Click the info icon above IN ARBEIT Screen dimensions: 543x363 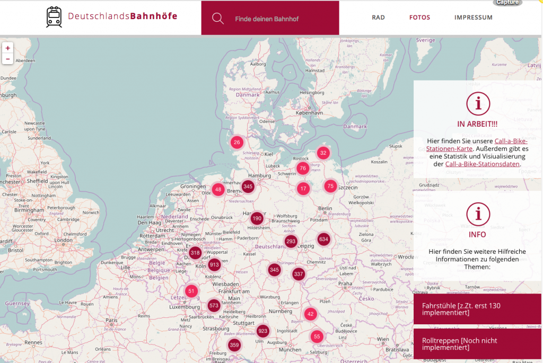[478, 103]
